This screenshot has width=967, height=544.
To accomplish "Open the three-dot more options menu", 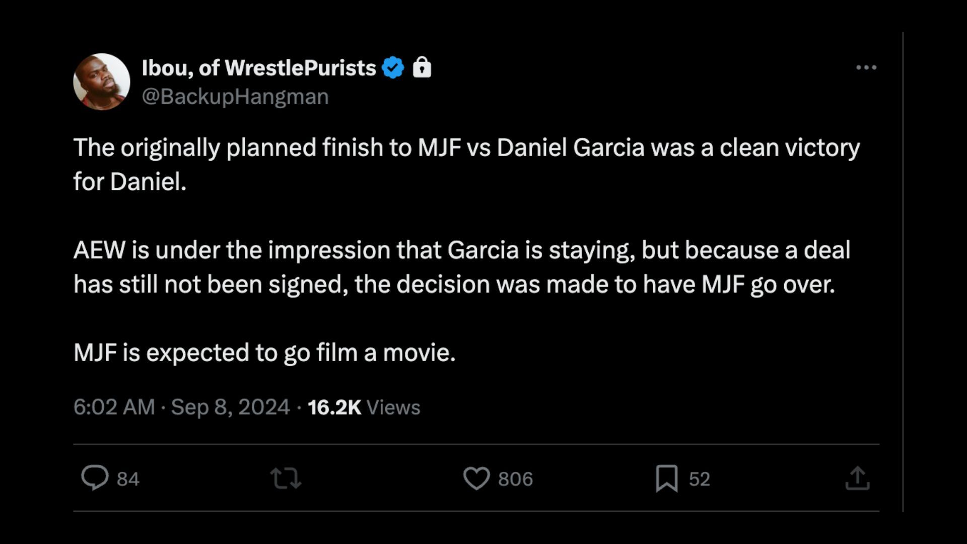I will [866, 67].
